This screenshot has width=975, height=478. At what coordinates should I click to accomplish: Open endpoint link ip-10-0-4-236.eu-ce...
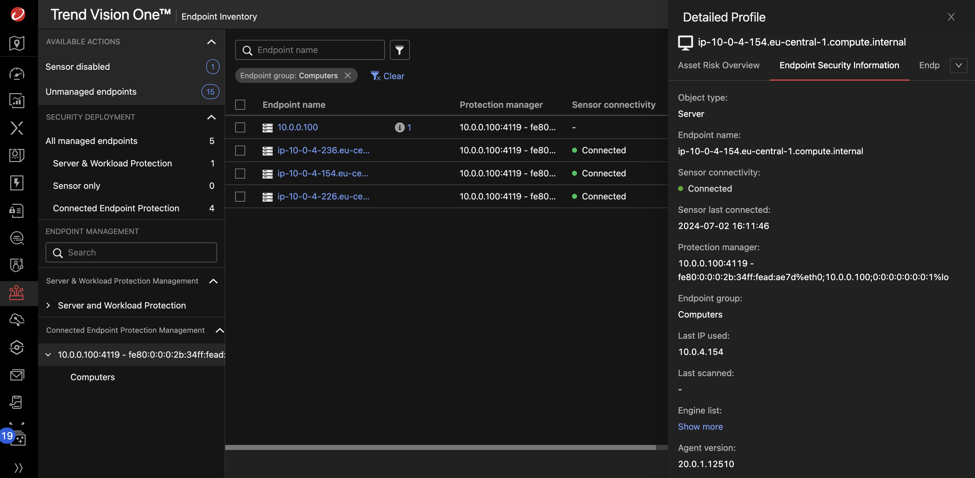[x=323, y=151]
